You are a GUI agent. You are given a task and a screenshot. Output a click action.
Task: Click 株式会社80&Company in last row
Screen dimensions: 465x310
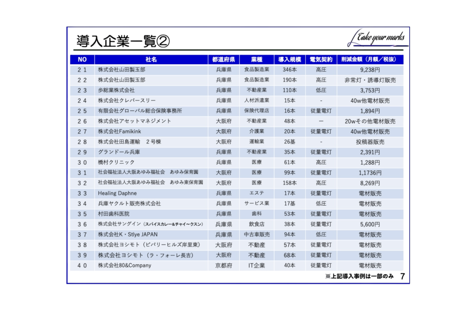[x=124, y=265]
